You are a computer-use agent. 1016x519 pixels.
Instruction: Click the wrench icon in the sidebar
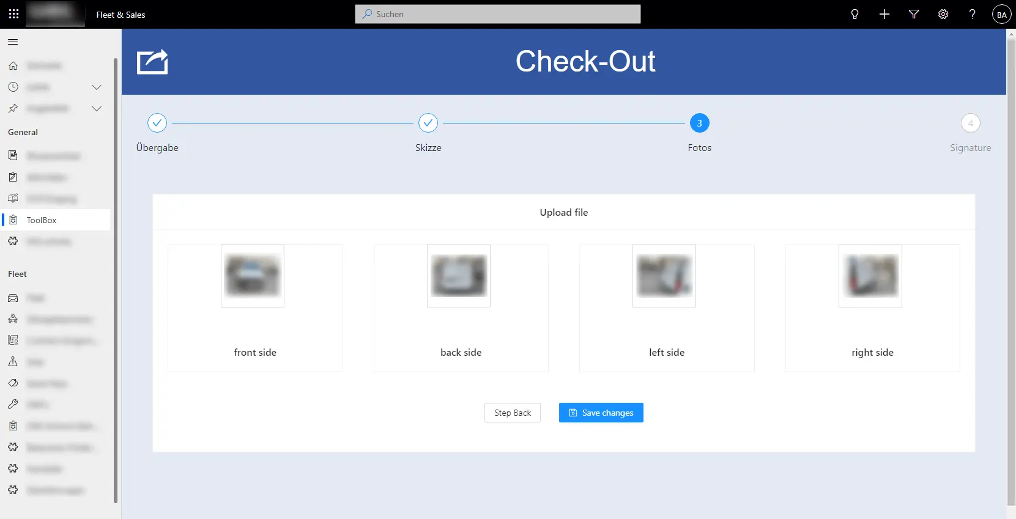[x=13, y=404]
